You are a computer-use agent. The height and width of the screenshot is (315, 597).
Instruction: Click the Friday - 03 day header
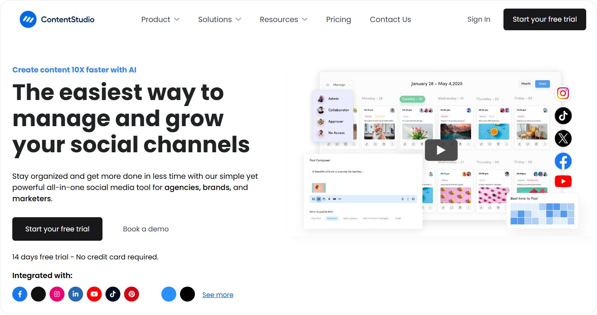523,99
